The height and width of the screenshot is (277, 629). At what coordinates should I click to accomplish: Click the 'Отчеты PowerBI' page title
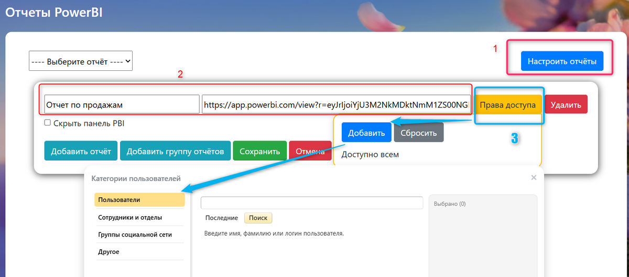click(53, 13)
